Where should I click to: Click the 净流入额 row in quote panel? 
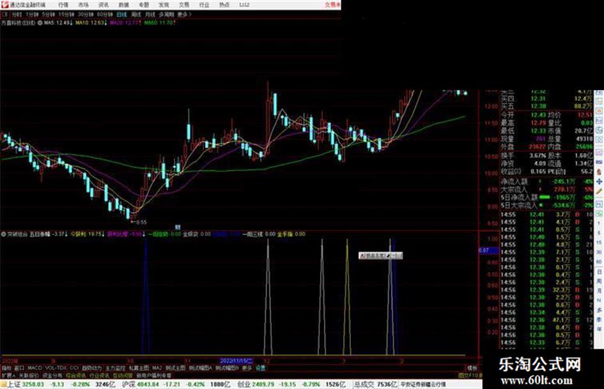coord(547,181)
